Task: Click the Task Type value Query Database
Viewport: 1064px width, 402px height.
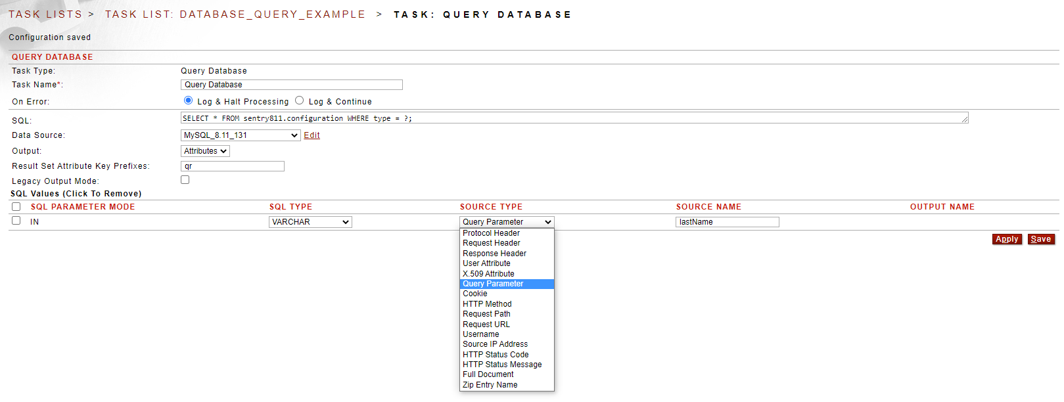Action: [214, 71]
